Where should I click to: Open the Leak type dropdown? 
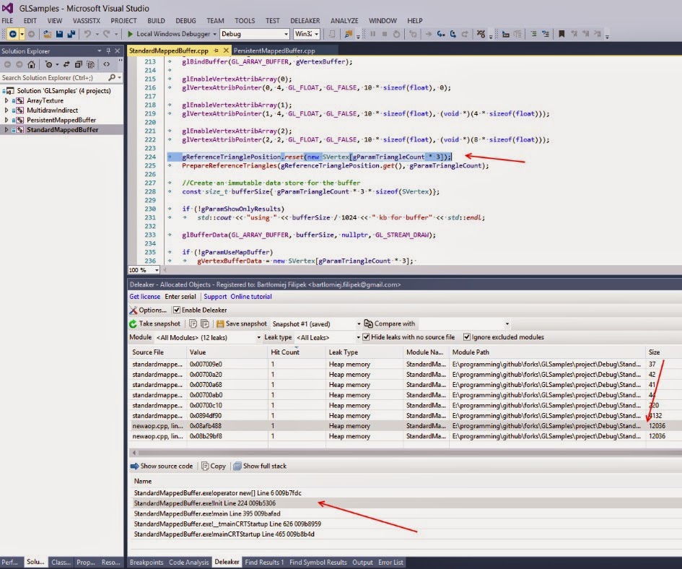pyautogui.click(x=357, y=337)
